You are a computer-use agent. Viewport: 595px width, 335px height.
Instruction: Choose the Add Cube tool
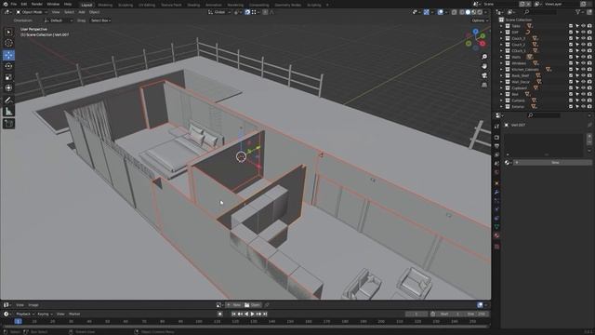click(x=8, y=124)
